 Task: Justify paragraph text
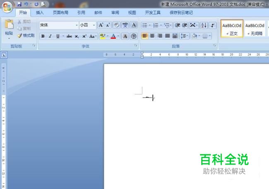pos(167,36)
